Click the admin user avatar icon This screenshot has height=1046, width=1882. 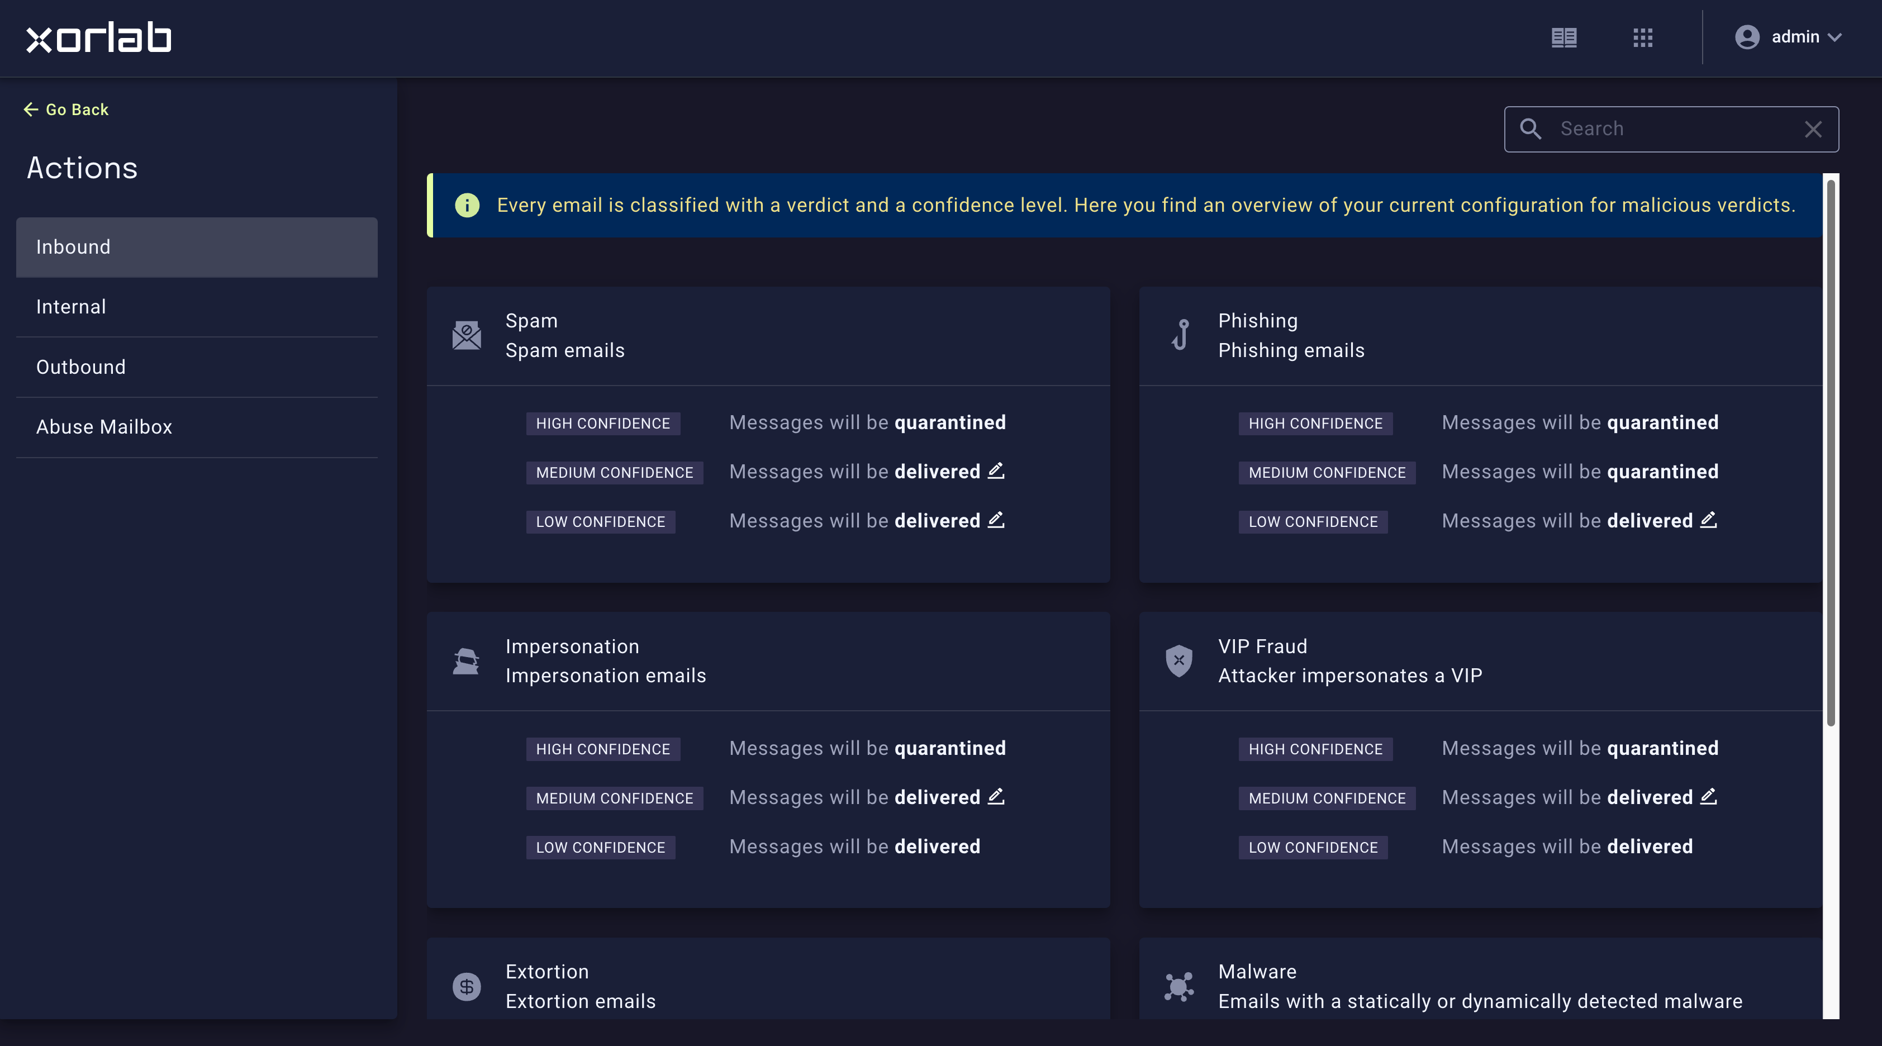click(1747, 37)
